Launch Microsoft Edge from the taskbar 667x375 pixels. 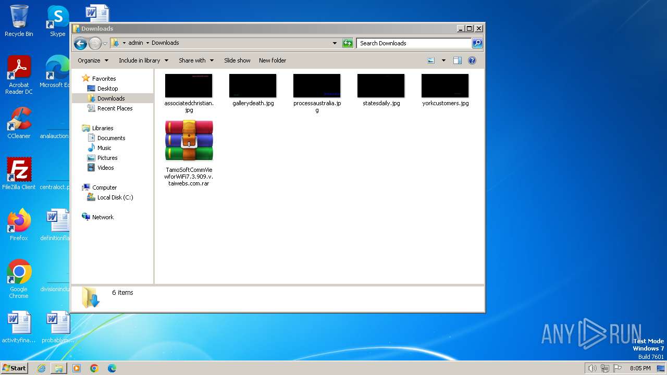(112, 368)
